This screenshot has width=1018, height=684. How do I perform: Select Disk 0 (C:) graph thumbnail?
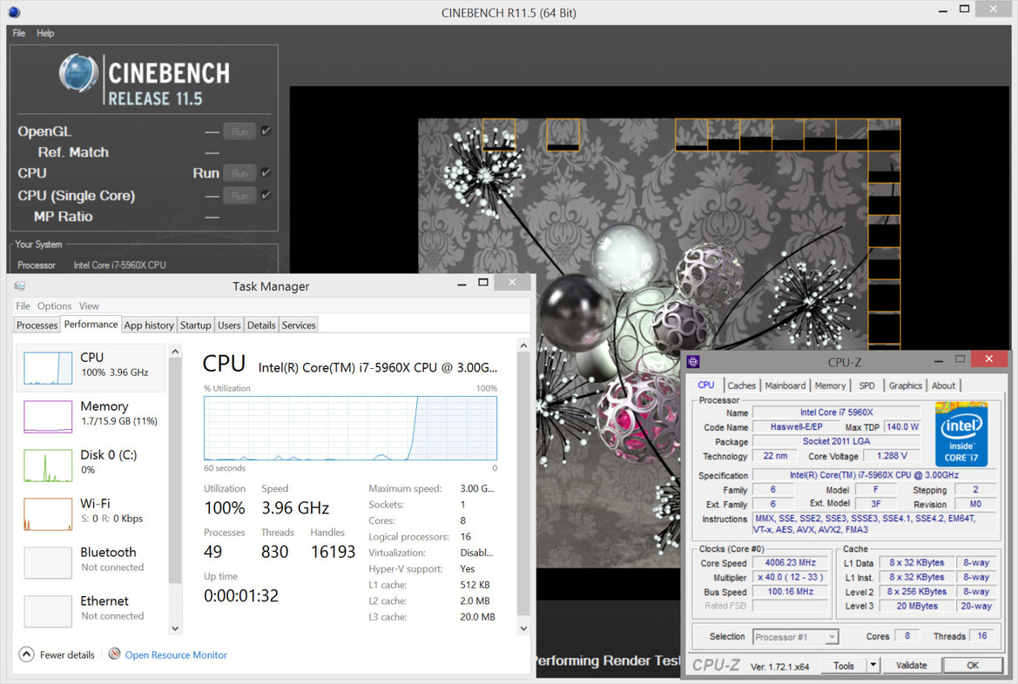pos(48,466)
